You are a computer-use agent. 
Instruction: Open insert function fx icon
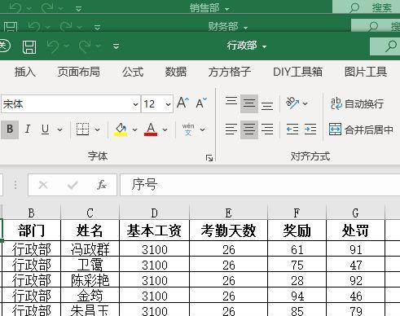click(102, 185)
